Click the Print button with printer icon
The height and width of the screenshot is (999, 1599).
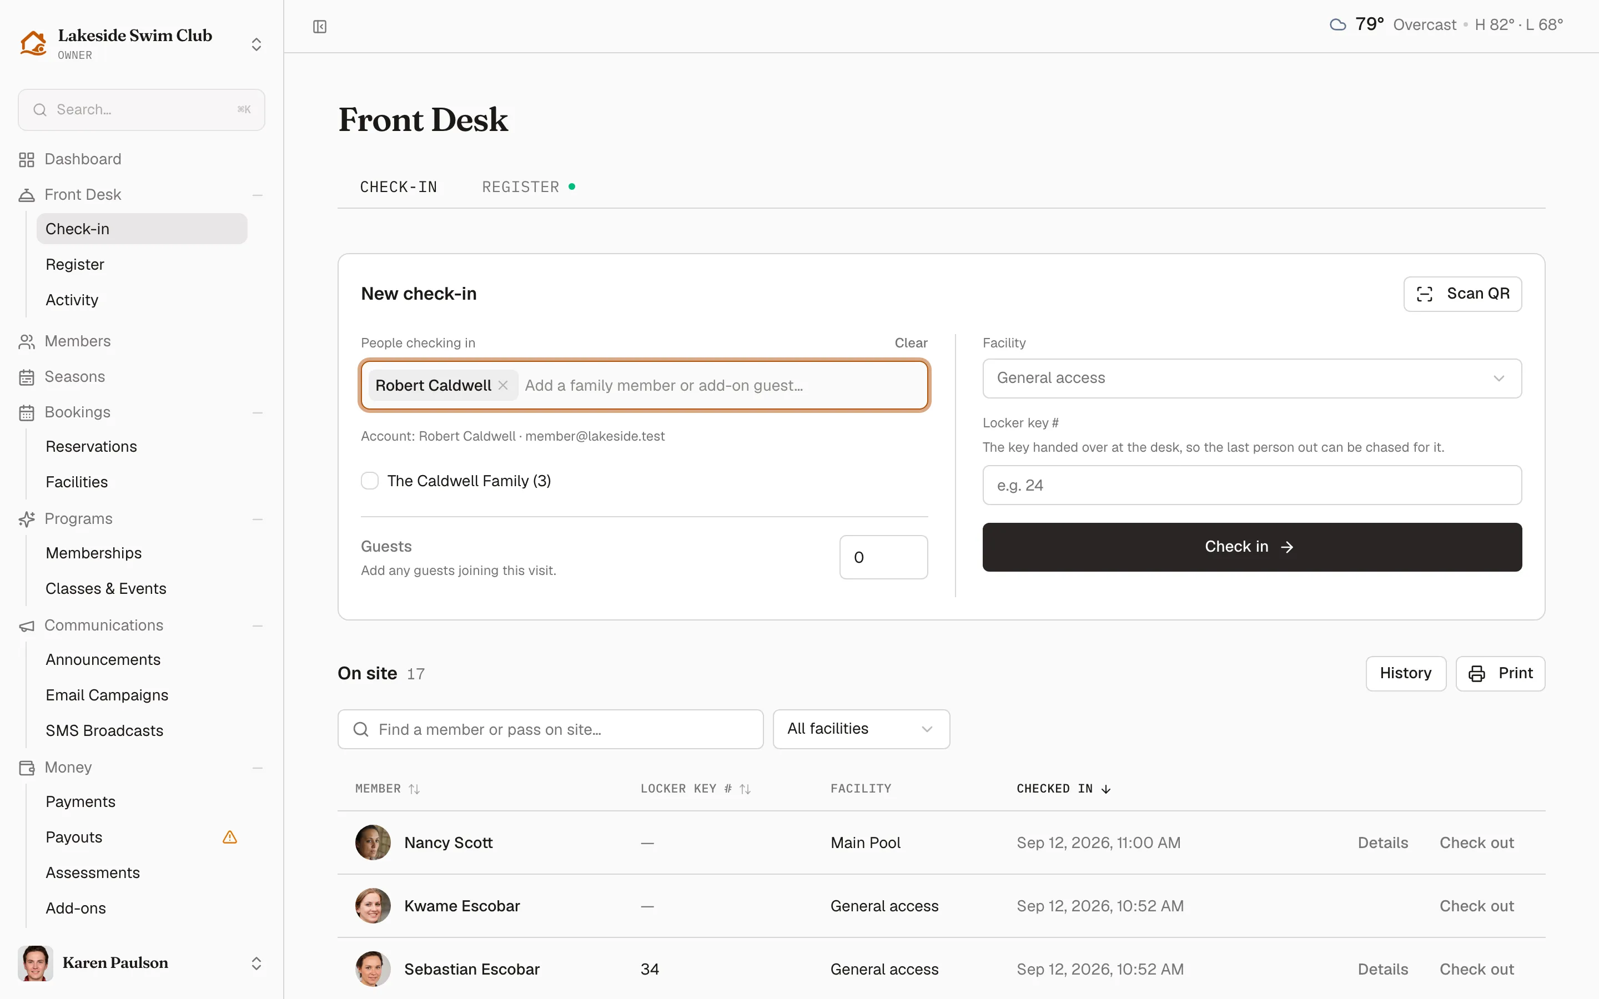pos(1500,673)
